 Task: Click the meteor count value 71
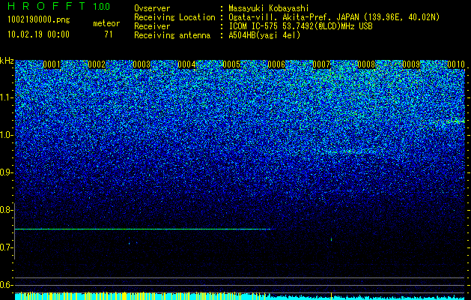109,34
